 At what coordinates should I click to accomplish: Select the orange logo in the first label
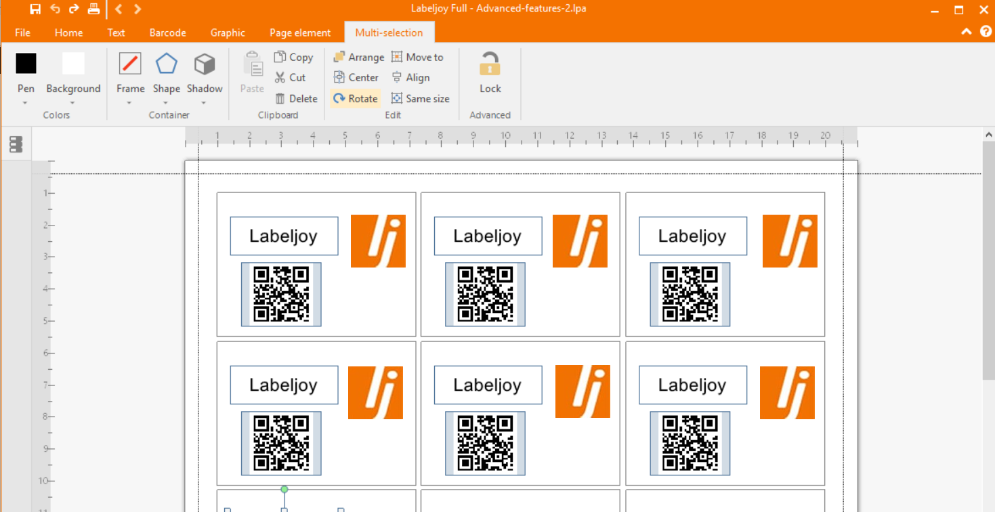coord(378,241)
